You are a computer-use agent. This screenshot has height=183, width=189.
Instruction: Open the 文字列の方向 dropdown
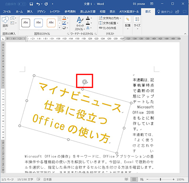click(110, 18)
